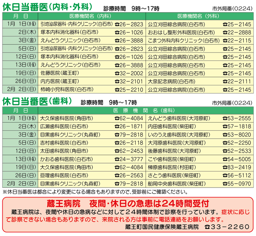Click the 休日当番医(歯科) heading
The image size is (256, 236).
click(37, 101)
